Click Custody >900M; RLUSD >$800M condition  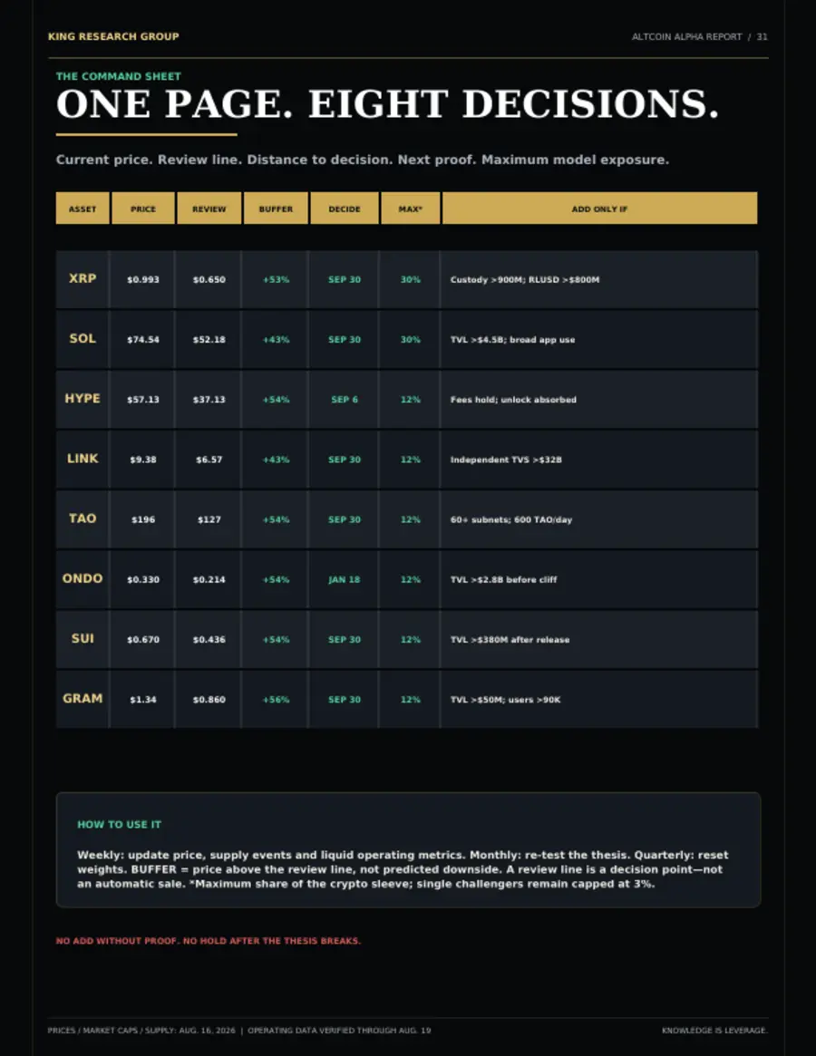(524, 279)
